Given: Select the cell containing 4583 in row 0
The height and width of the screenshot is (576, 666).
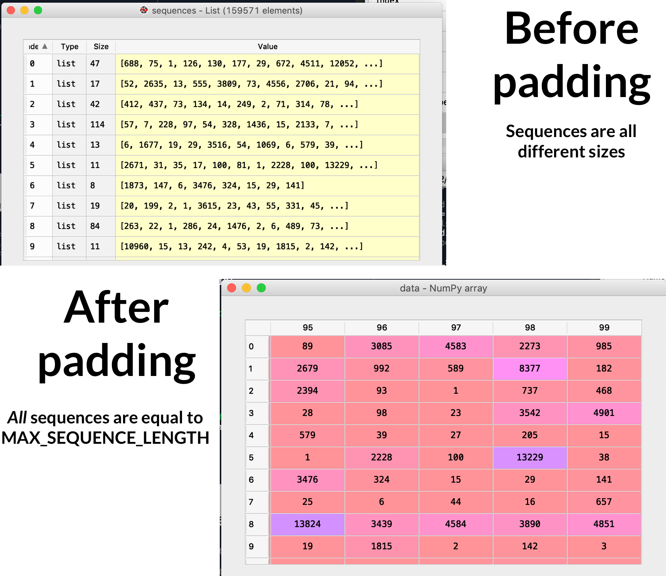Looking at the screenshot, I should pyautogui.click(x=455, y=346).
